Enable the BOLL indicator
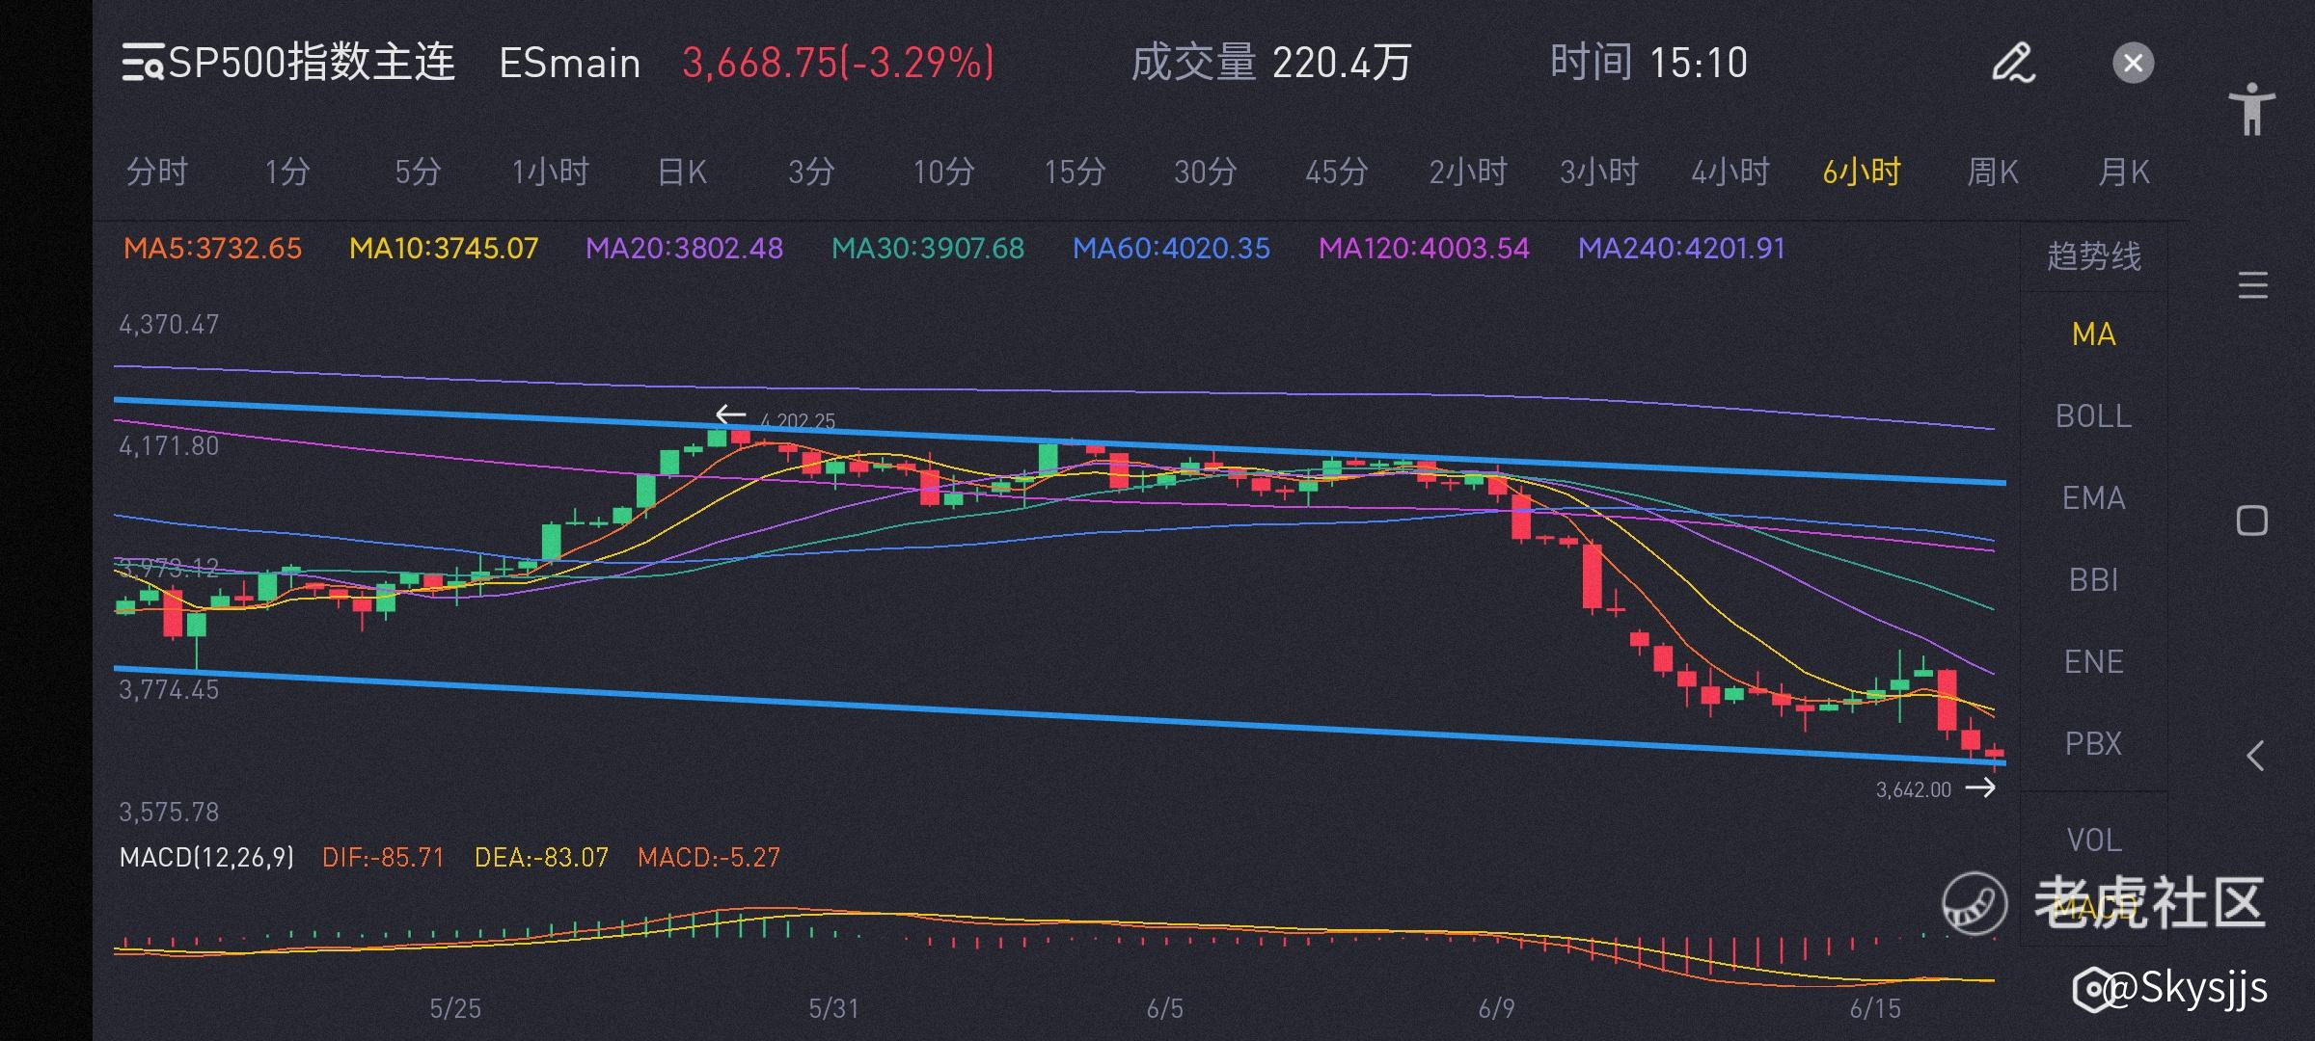This screenshot has height=1041, width=2315. pyautogui.click(x=2093, y=416)
